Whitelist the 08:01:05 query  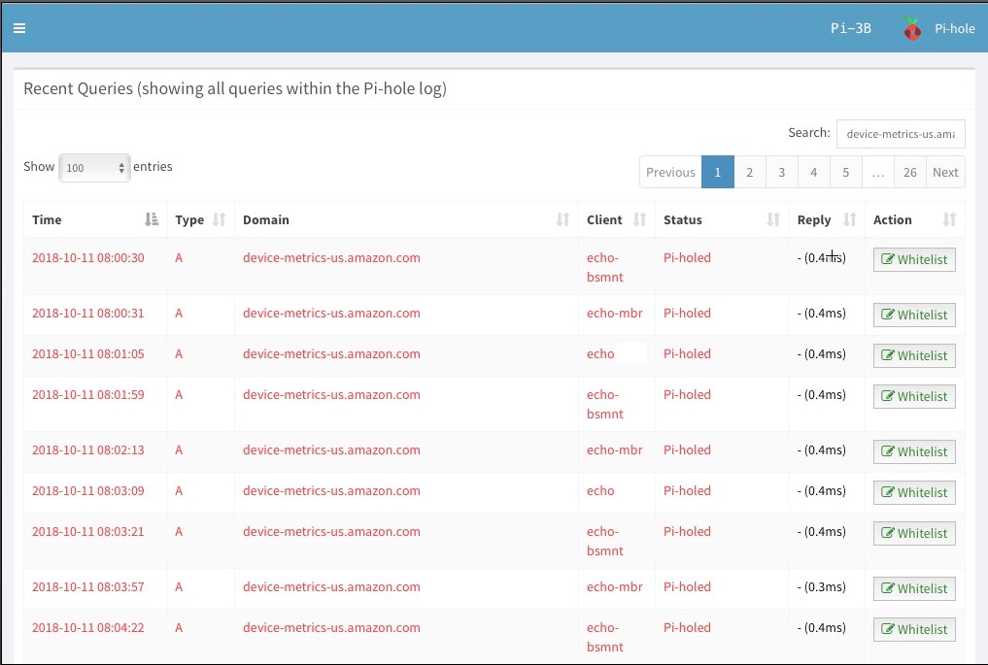coord(914,356)
